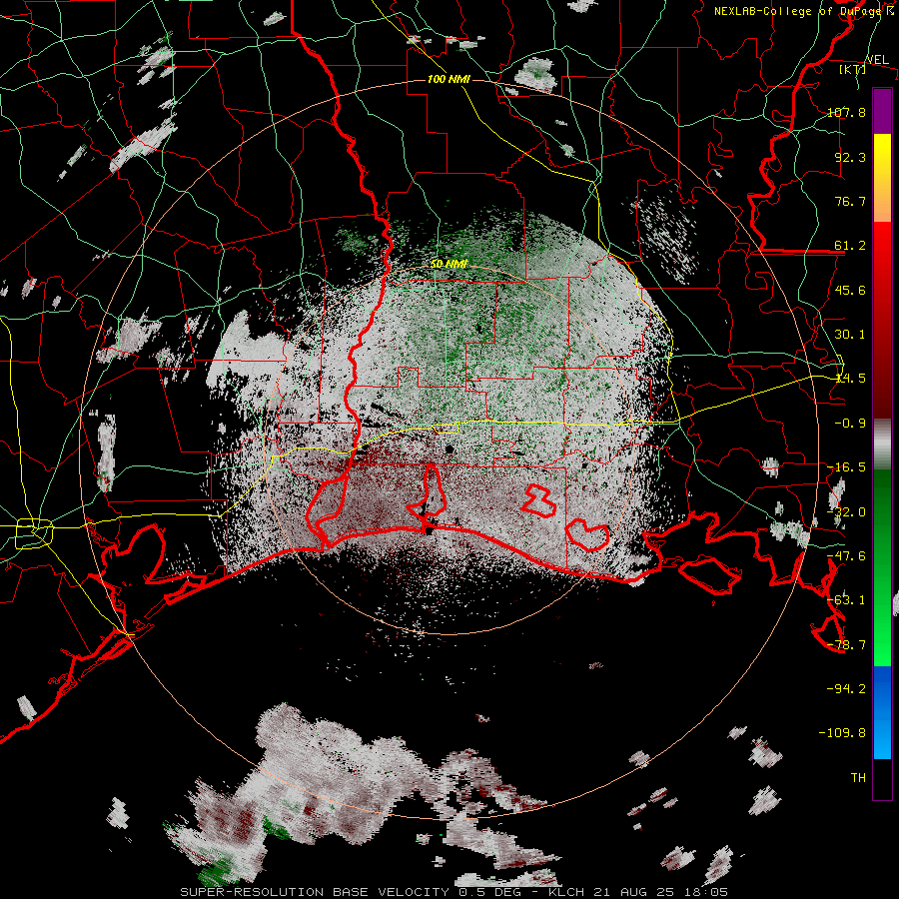
Task: Pick the black TH segment of the color bar
Action: pos(882,778)
